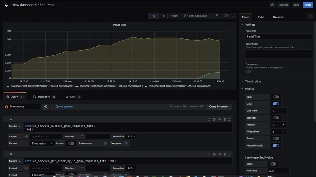Duplicate query A
The width and height of the screenshot is (316, 177).
(214, 119)
